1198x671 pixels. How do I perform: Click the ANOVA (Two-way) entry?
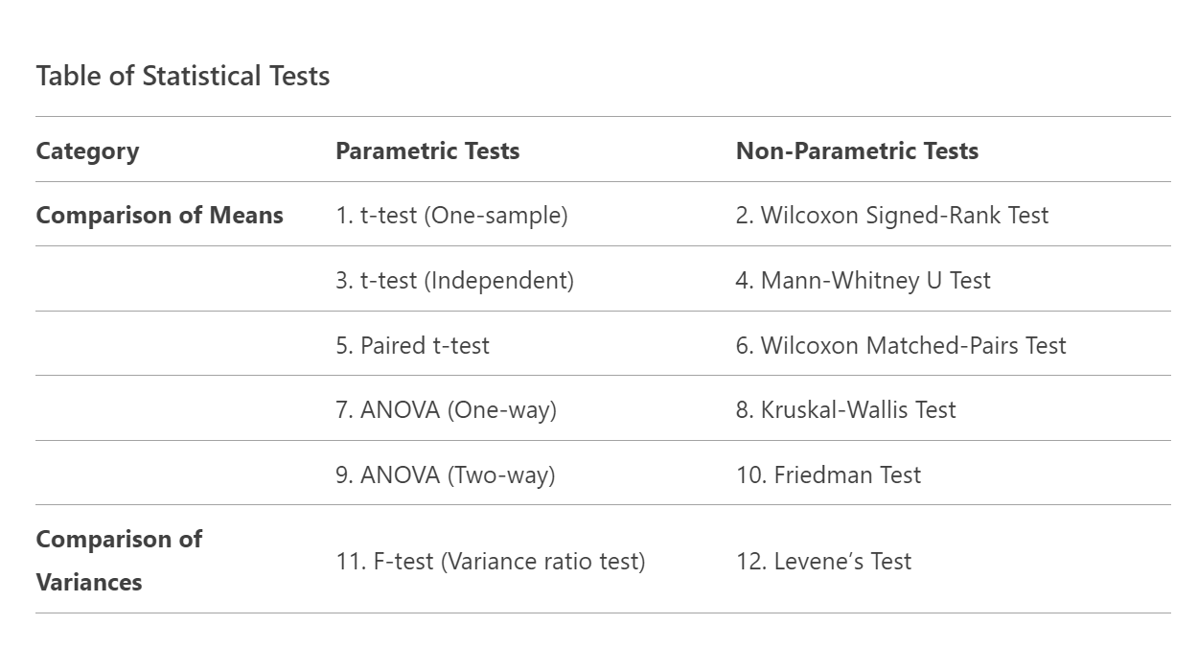click(445, 474)
